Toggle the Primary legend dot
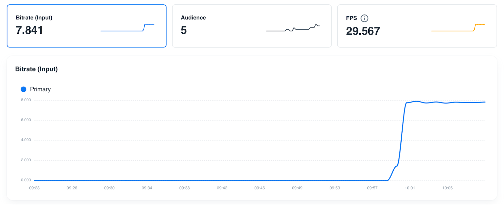 [x=23, y=89]
